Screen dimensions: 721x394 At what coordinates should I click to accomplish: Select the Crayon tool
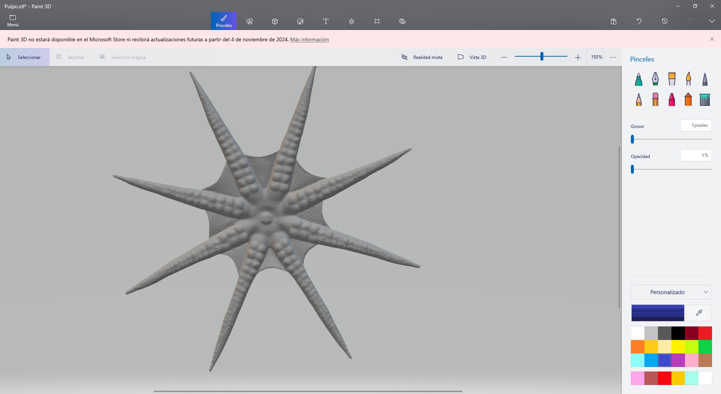[x=672, y=100]
